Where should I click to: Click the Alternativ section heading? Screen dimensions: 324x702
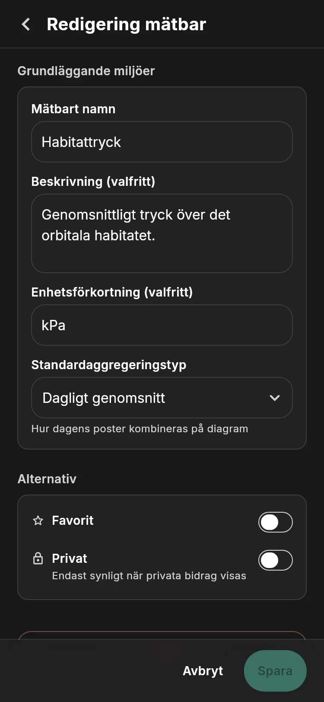47,479
